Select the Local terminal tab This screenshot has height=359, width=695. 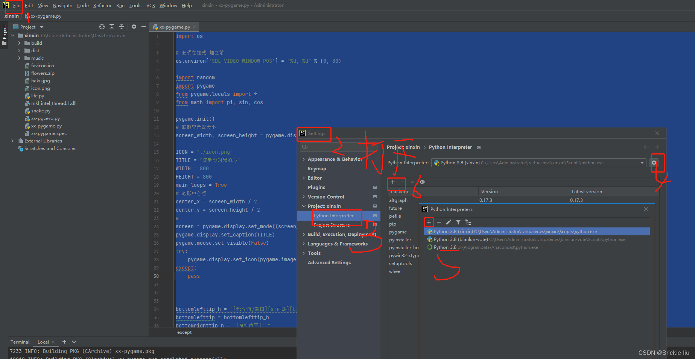pos(43,342)
